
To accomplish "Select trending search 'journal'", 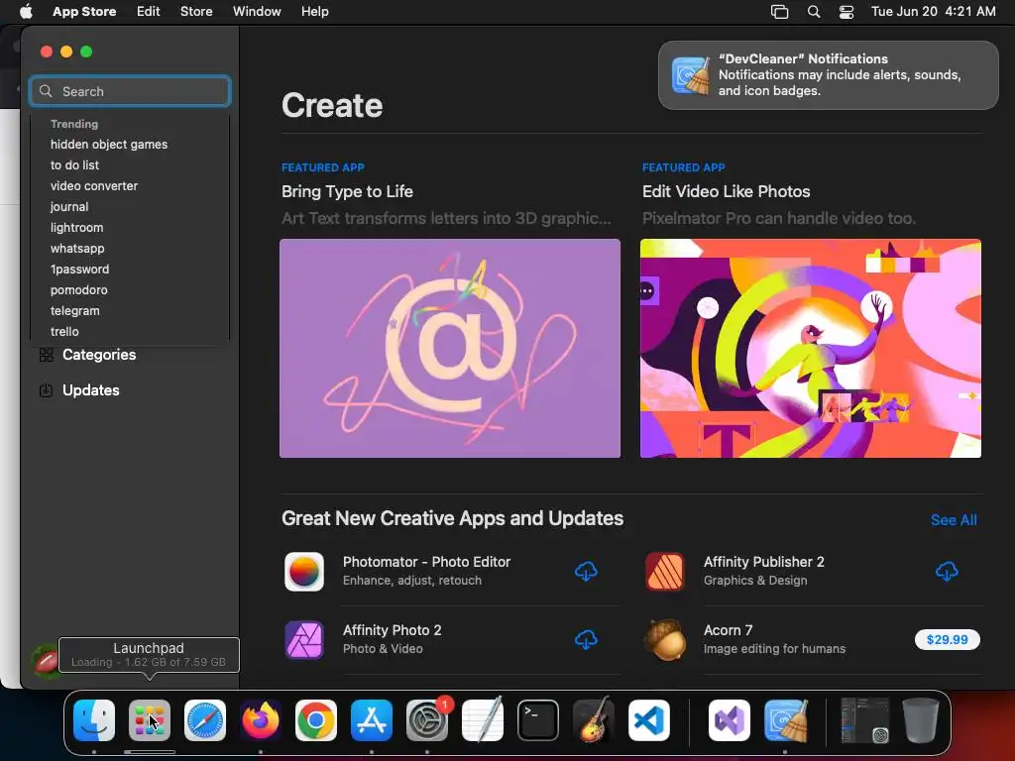I will click(x=69, y=206).
